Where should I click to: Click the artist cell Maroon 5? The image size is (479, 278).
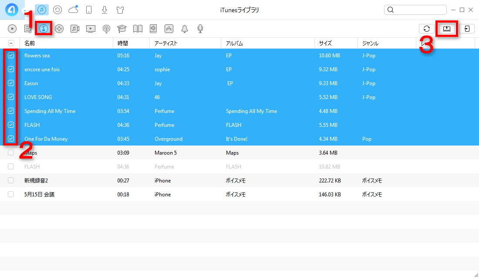[x=165, y=153]
